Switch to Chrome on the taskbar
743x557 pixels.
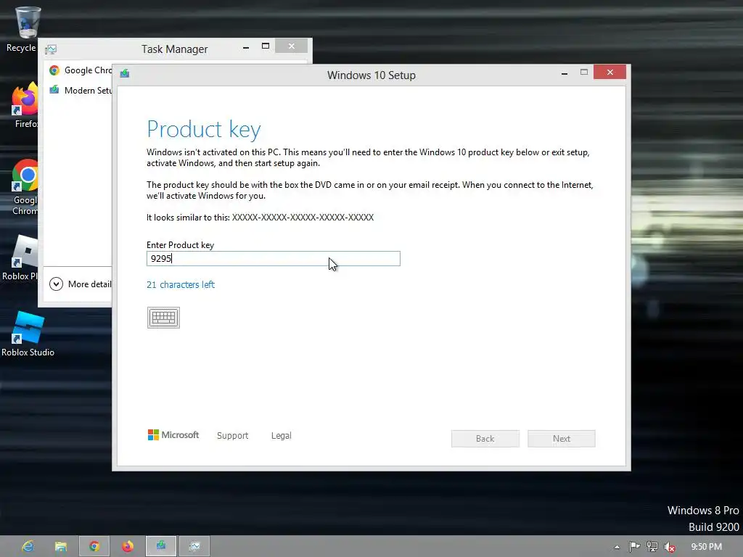(x=94, y=547)
